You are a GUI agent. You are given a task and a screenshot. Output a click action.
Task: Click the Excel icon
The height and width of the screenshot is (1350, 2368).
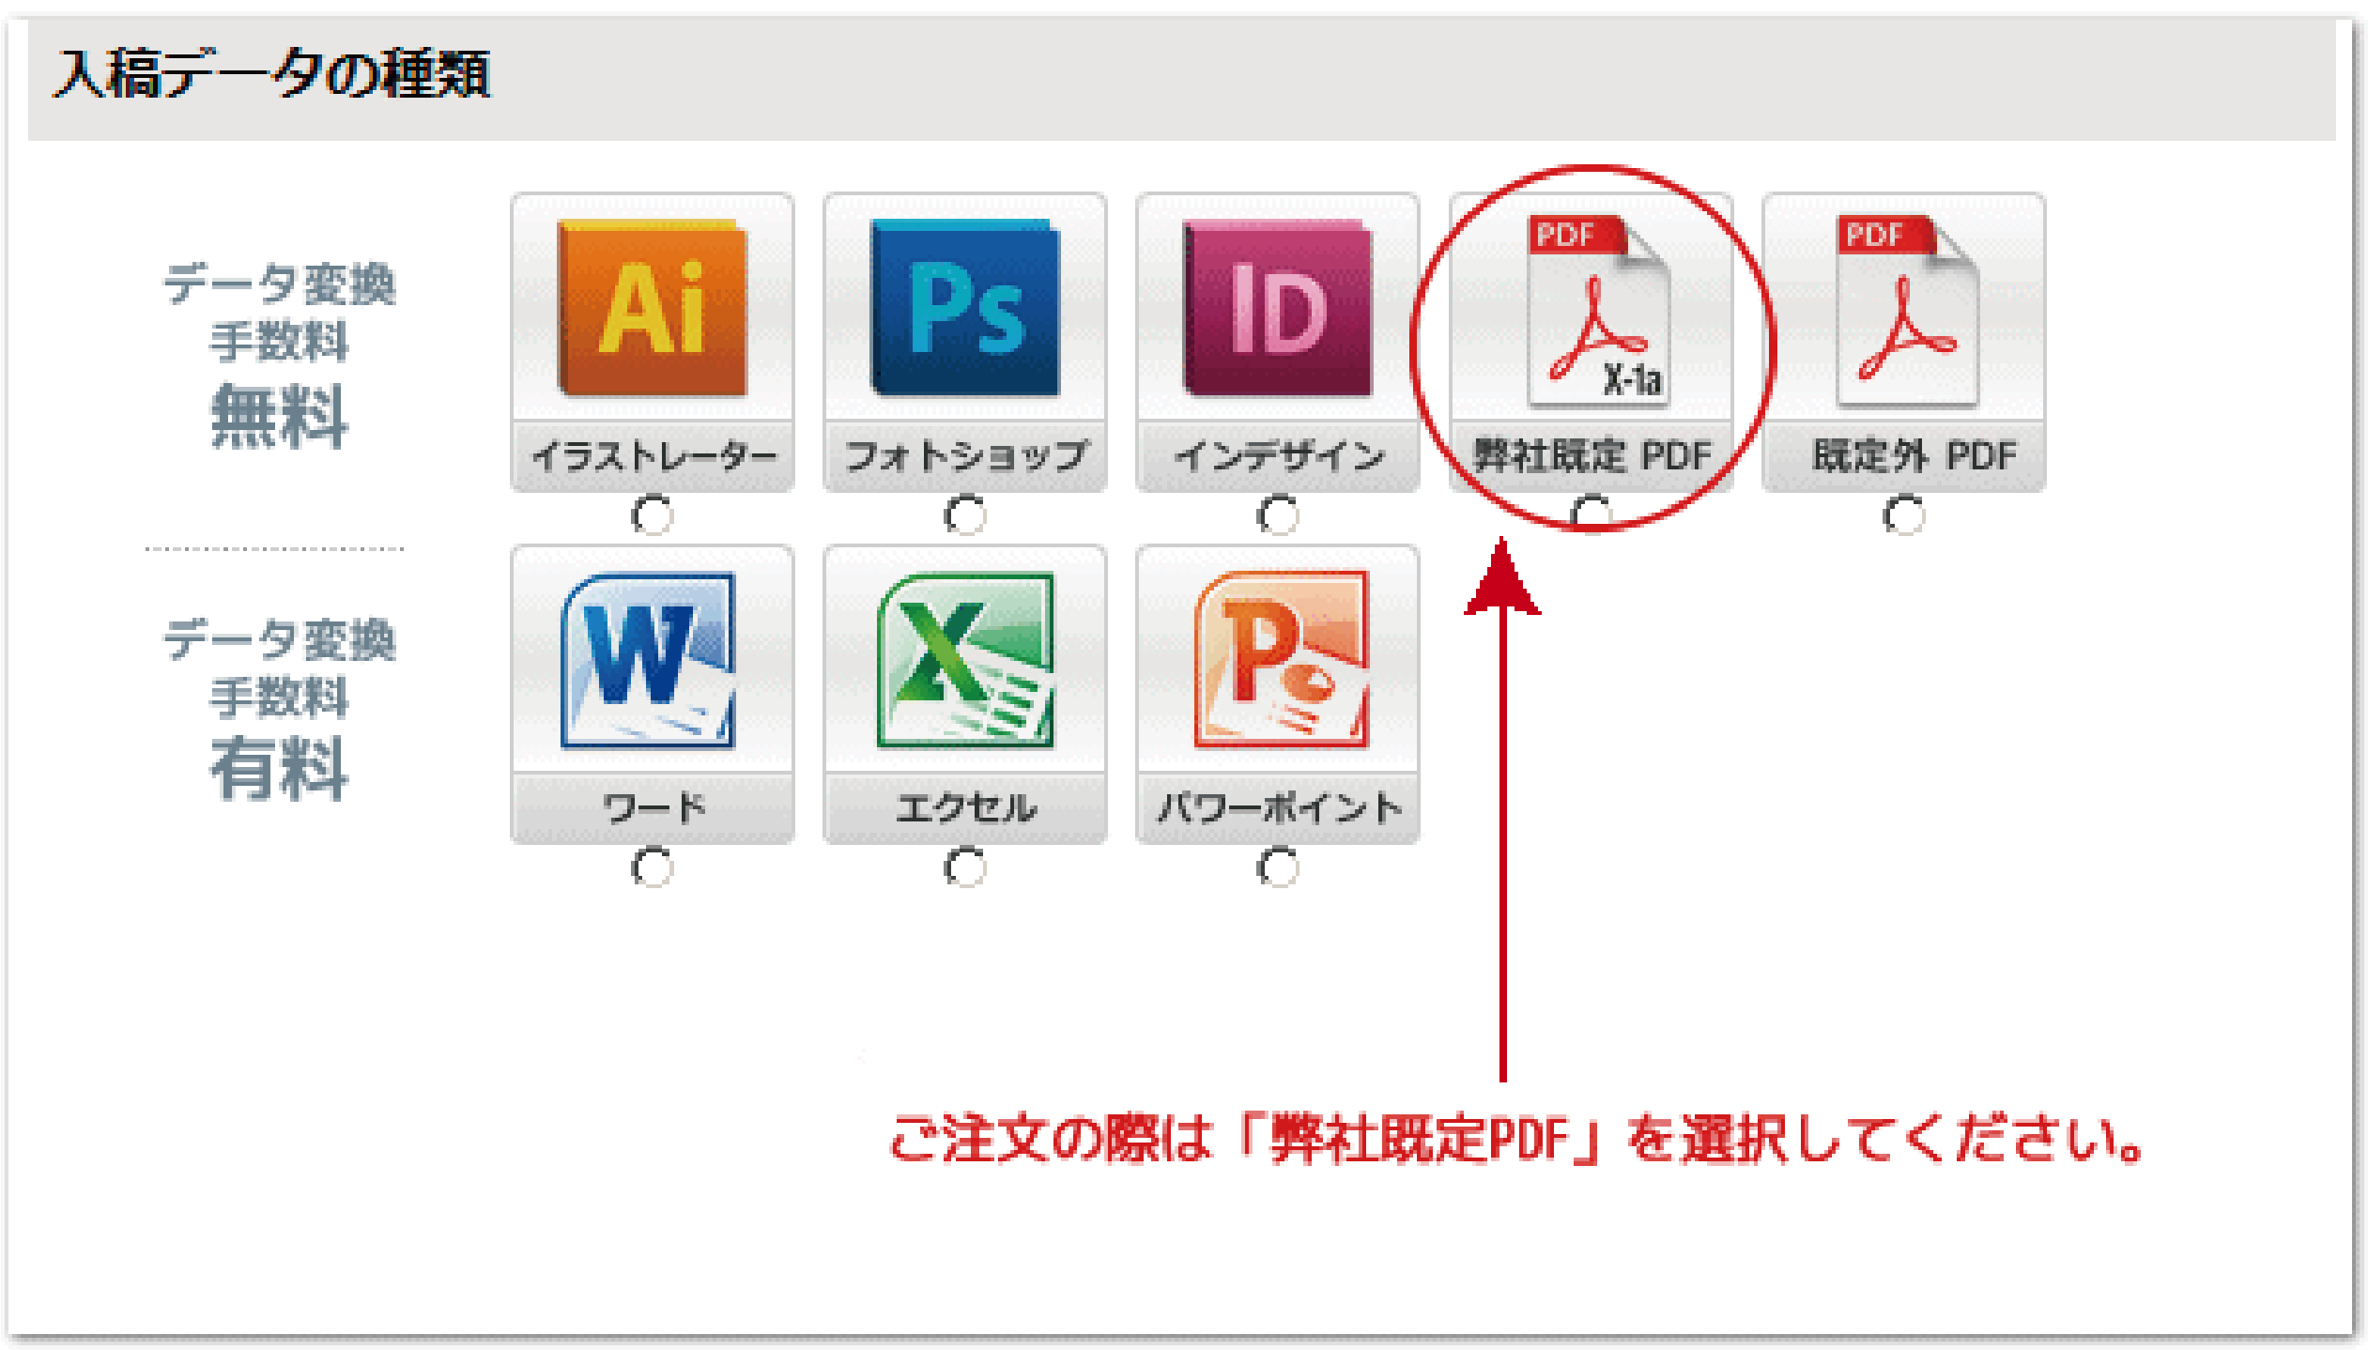tap(965, 660)
